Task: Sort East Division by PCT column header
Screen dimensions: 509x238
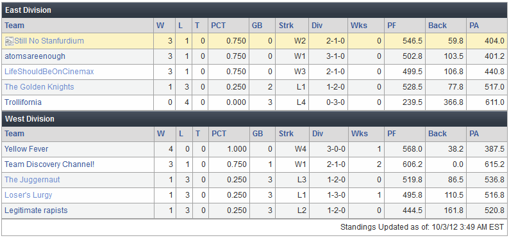Action: (x=218, y=25)
